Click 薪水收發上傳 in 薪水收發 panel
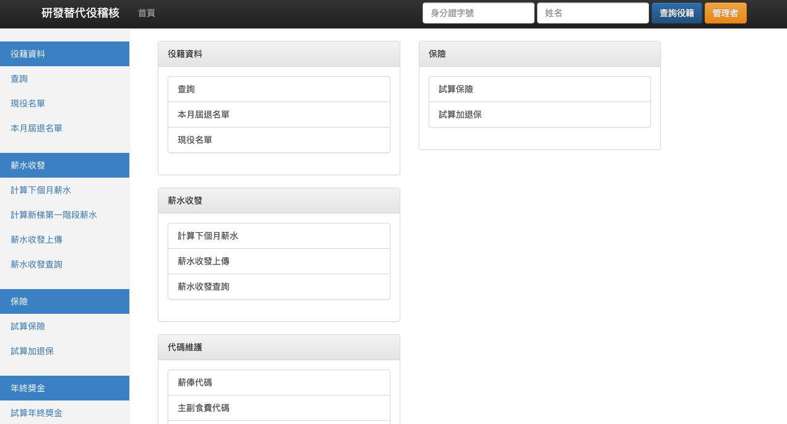The height and width of the screenshot is (424, 787). click(279, 261)
